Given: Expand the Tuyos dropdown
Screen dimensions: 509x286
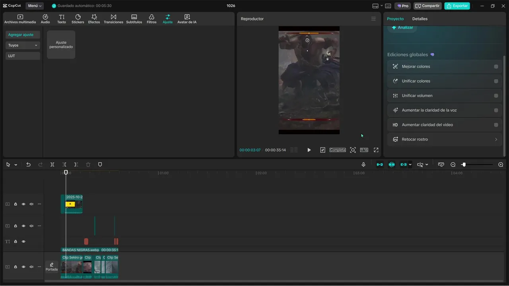Looking at the screenshot, I should point(23,45).
